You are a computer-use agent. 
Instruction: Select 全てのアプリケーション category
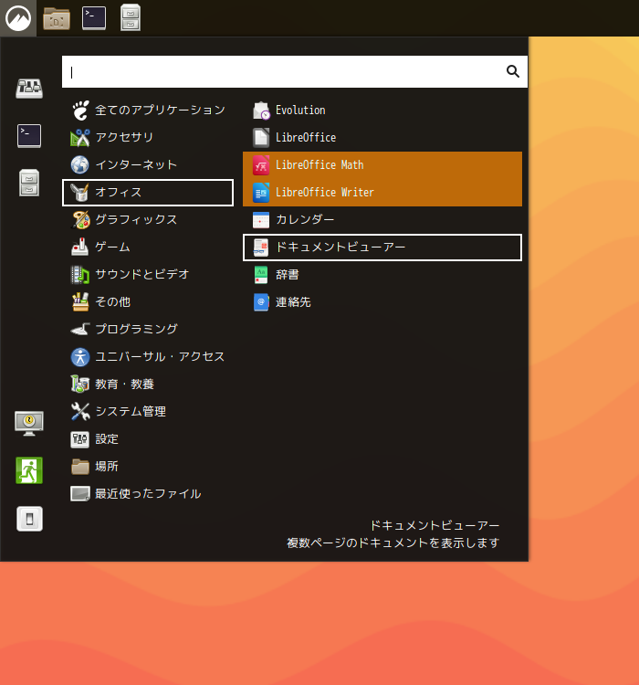148,111
